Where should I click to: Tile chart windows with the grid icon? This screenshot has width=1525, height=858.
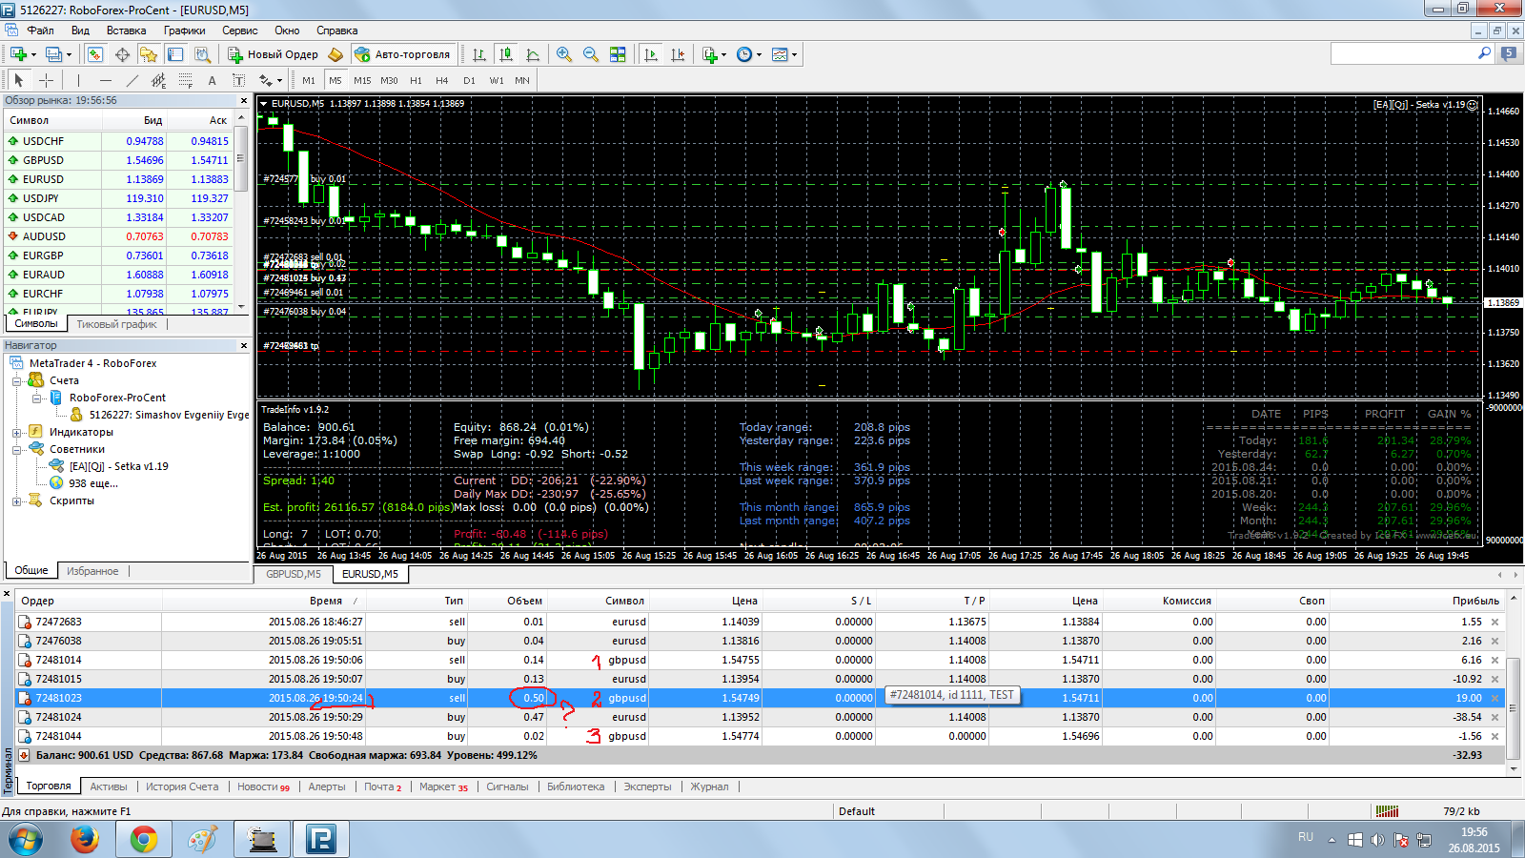pos(618,54)
